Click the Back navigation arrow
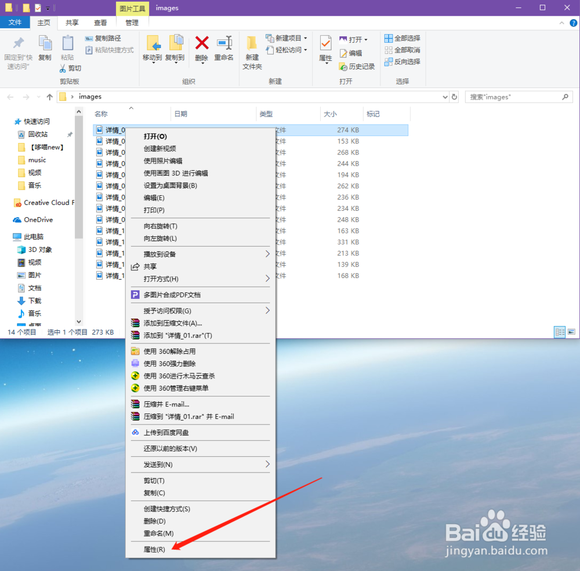Screen dimensions: 580x571 (10, 97)
